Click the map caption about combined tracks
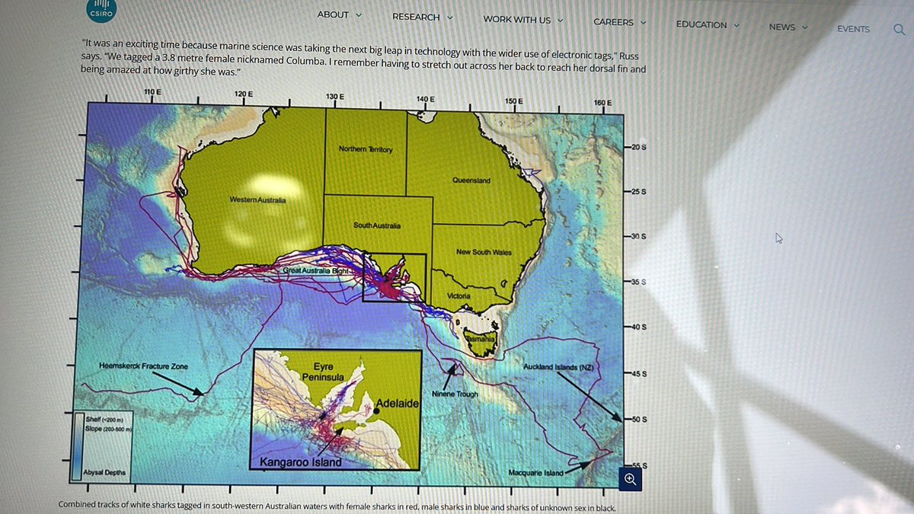 [337, 506]
